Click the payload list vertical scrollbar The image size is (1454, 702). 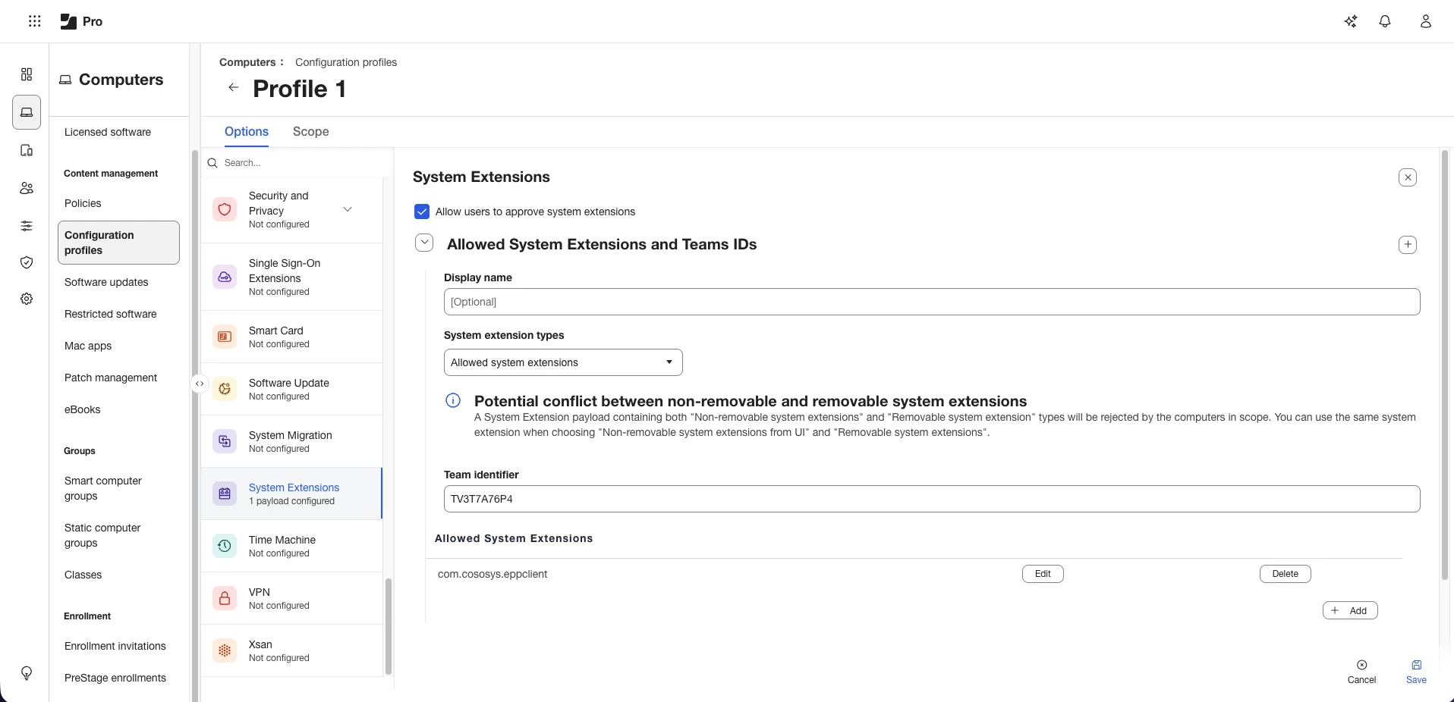pyautogui.click(x=389, y=626)
